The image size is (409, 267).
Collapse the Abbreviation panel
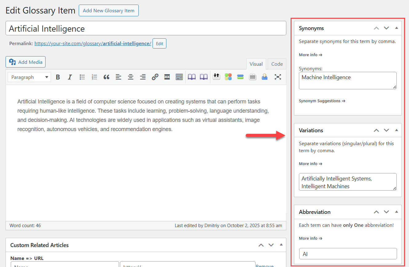[x=396, y=212]
